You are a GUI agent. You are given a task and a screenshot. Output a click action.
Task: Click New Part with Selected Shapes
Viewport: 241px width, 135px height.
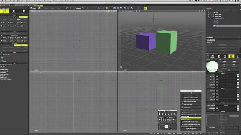(x=191, y=122)
